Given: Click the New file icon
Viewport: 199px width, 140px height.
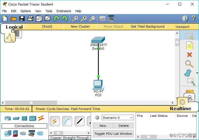Looking at the screenshot, I should 5,18.
